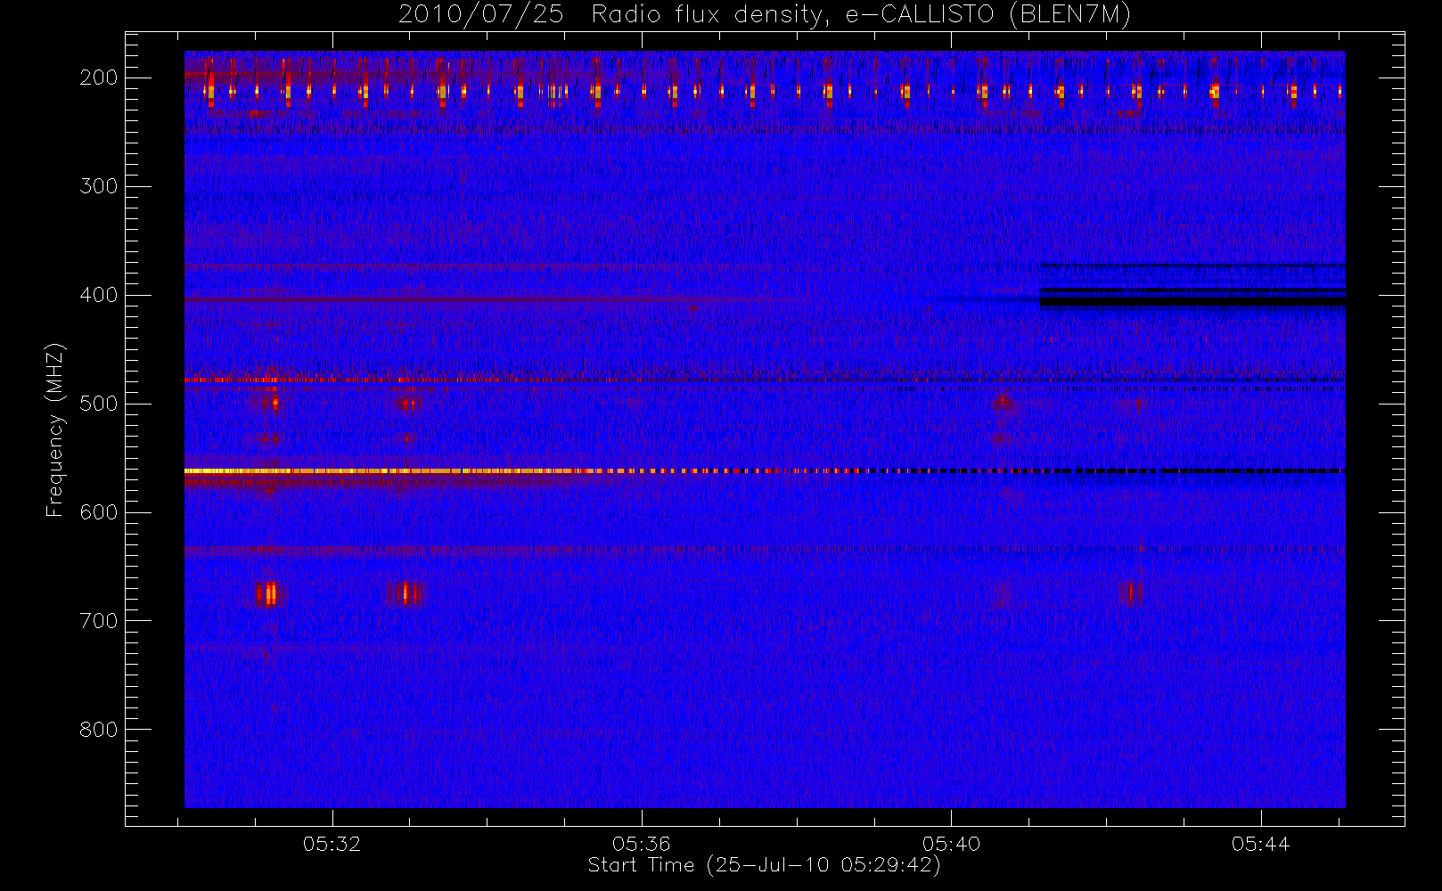This screenshot has height=891, width=1442.
Task: Click the date '2010/07/25' in the title
Action: tap(480, 15)
